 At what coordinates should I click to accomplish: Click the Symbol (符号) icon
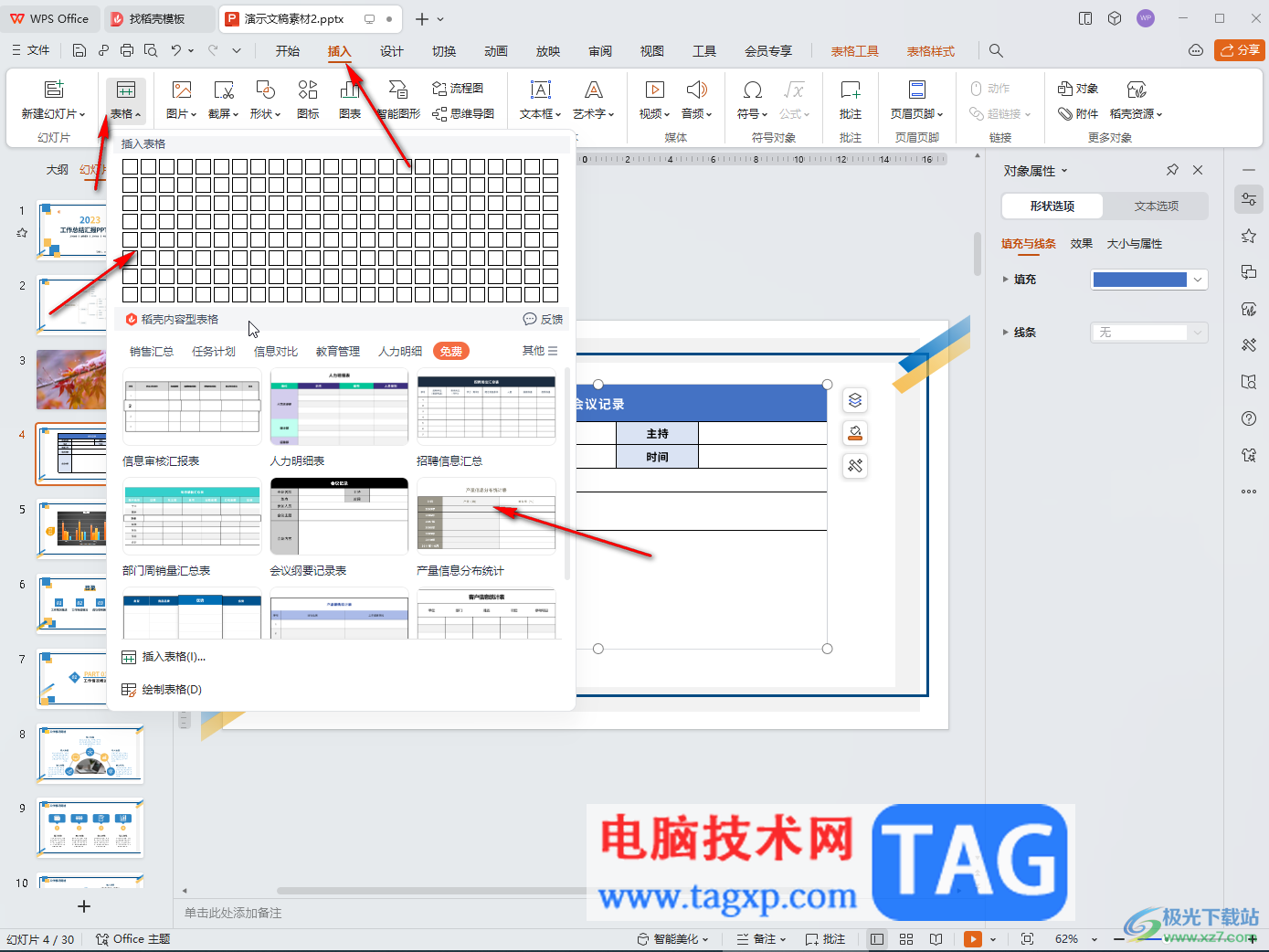(x=753, y=90)
